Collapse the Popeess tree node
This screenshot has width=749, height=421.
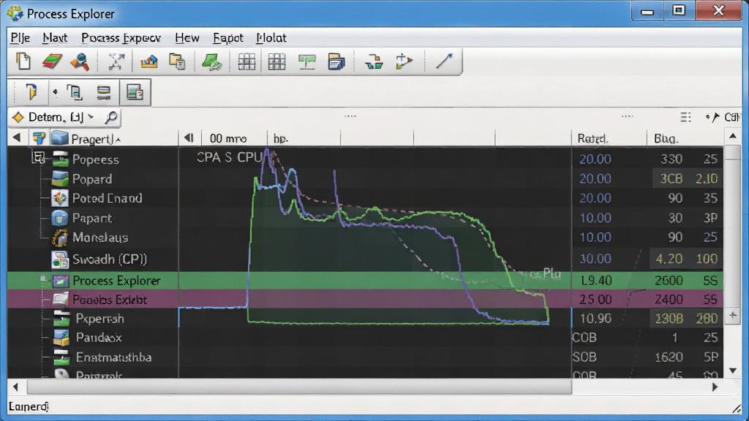pyautogui.click(x=38, y=157)
